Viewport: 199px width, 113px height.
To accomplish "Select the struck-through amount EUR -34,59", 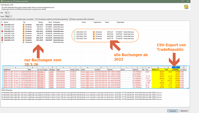I will click(40, 38).
